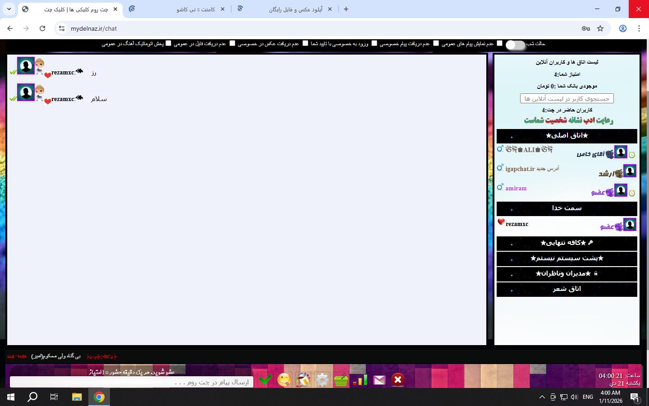Check عدم نمایش پیام های عمومی box

tap(499, 43)
